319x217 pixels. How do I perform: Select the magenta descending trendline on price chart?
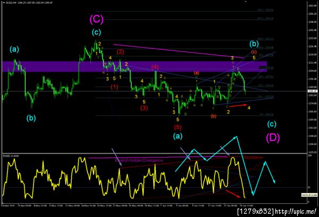click(x=179, y=51)
